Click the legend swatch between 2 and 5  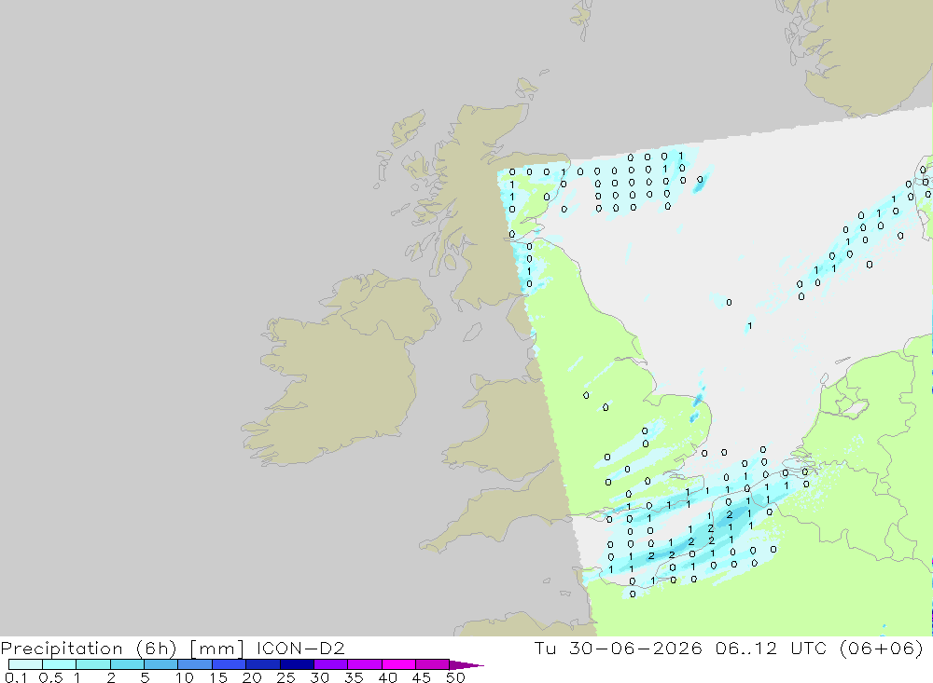coord(127,664)
